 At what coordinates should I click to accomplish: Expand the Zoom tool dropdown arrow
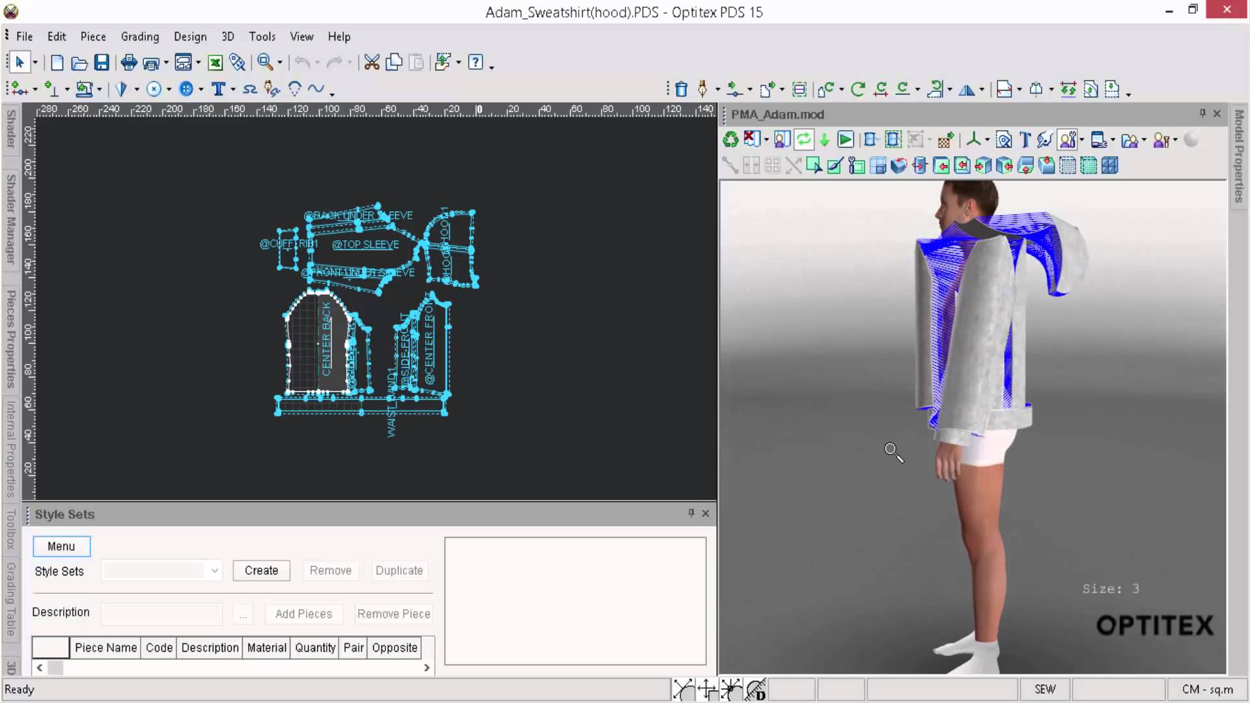pos(280,63)
